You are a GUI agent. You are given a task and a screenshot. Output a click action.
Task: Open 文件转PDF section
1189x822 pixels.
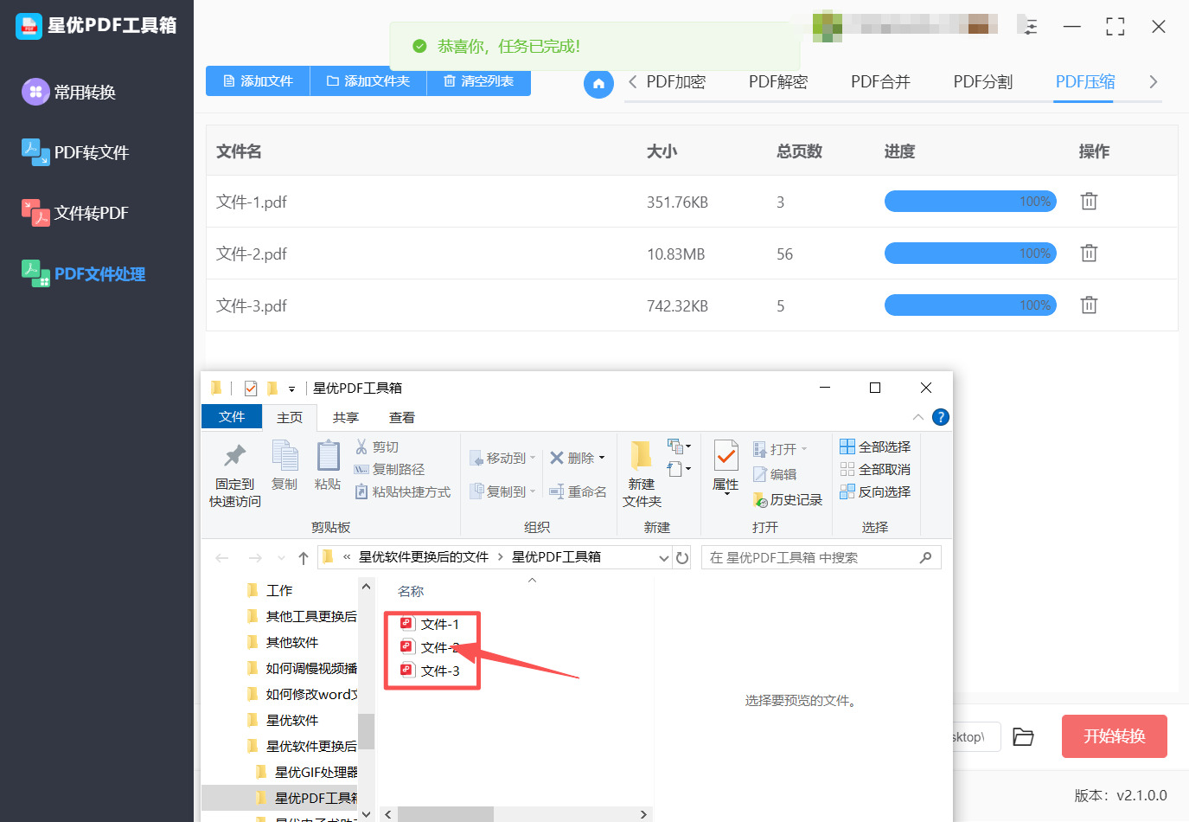pyautogui.click(x=75, y=213)
